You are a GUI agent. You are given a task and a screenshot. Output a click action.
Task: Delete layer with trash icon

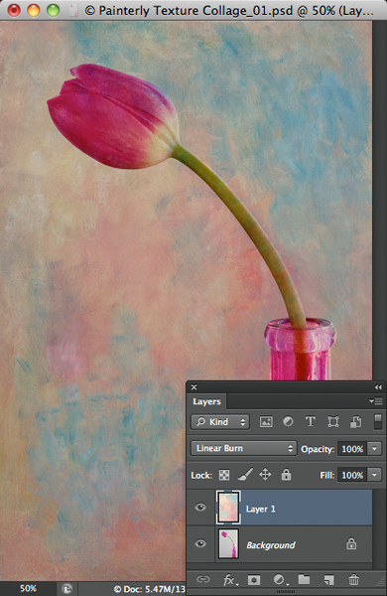pos(353,580)
